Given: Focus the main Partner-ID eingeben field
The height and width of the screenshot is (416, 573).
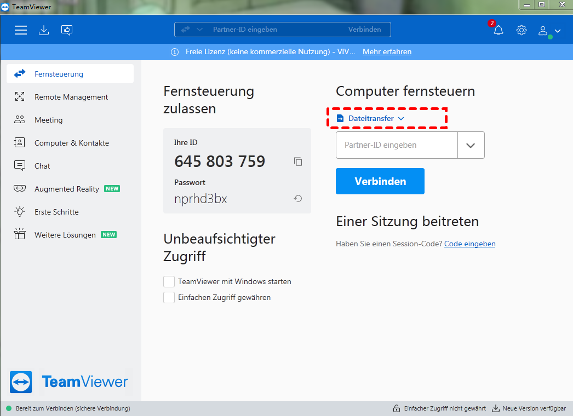Looking at the screenshot, I should pos(397,145).
